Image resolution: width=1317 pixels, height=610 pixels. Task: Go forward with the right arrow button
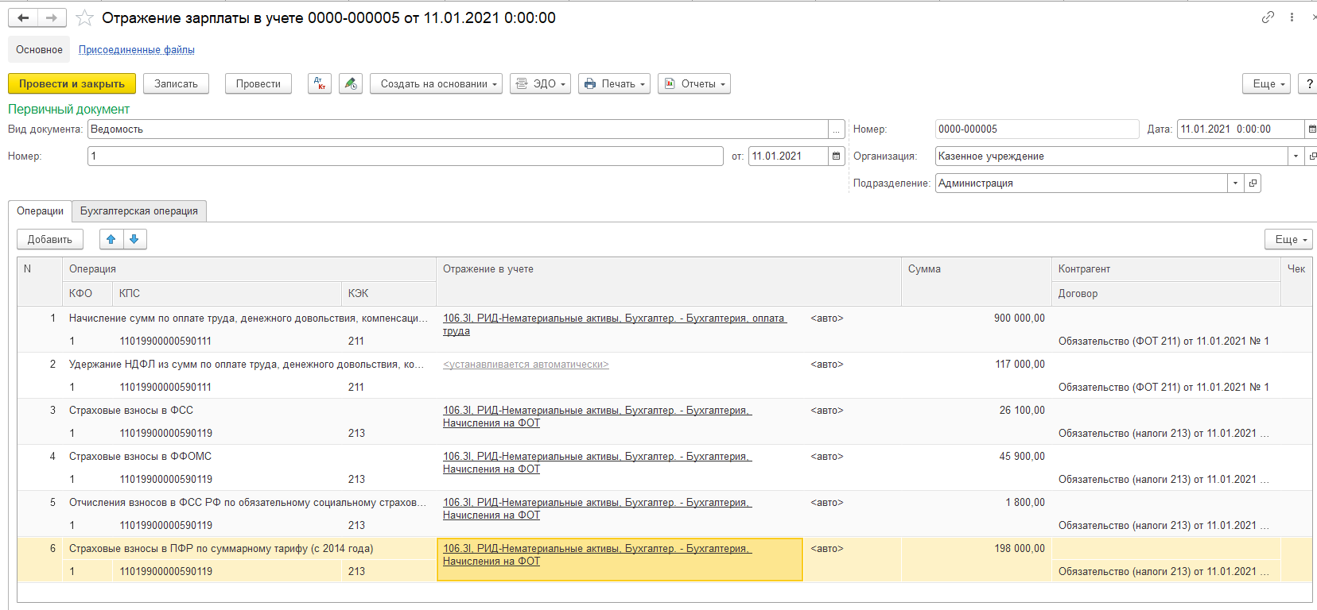click(51, 17)
